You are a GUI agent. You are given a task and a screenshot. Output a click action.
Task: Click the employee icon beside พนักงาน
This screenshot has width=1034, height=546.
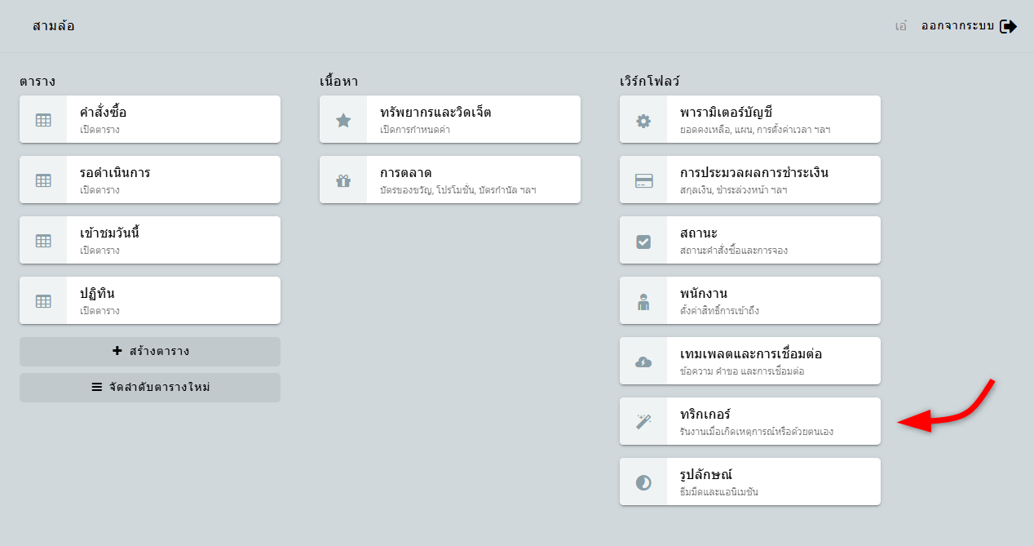tap(643, 301)
